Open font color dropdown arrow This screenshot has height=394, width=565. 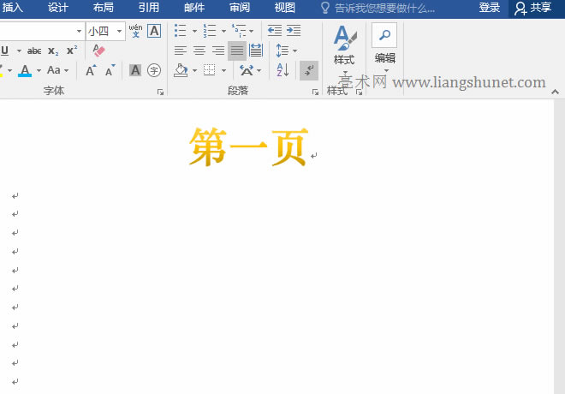[39, 70]
